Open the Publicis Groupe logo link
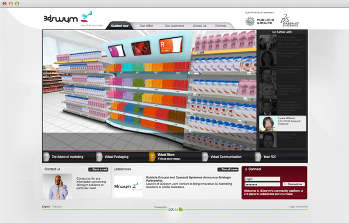The height and width of the screenshot is (223, 349). [x=259, y=22]
